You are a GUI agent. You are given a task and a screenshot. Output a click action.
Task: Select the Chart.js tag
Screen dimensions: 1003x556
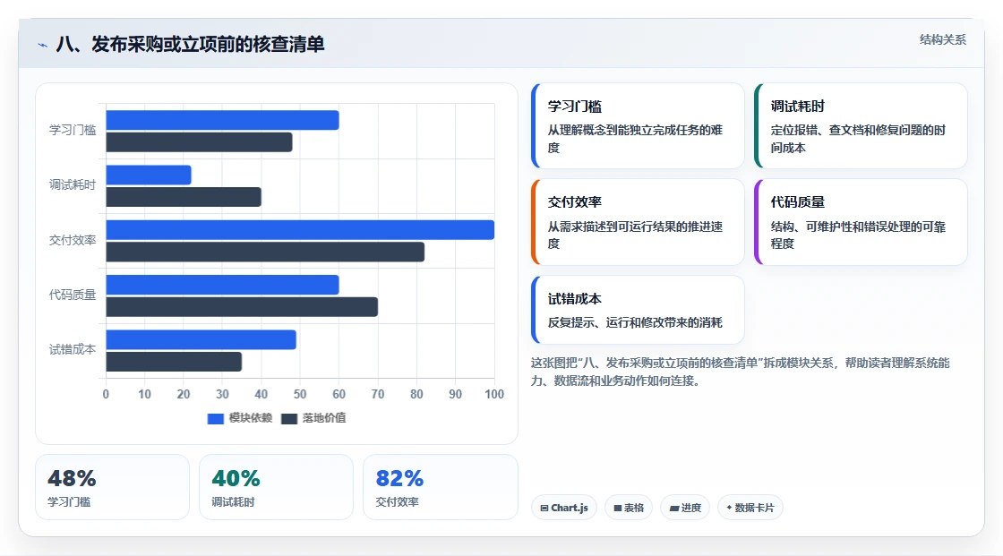[564, 508]
